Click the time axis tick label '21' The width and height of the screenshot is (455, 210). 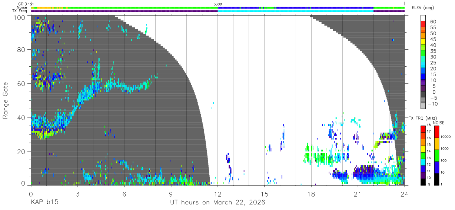358,193
